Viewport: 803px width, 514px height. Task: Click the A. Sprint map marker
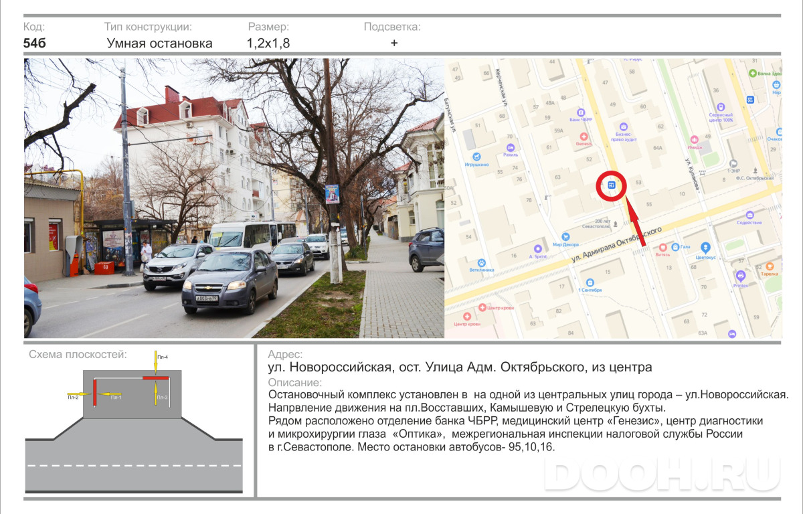click(539, 248)
